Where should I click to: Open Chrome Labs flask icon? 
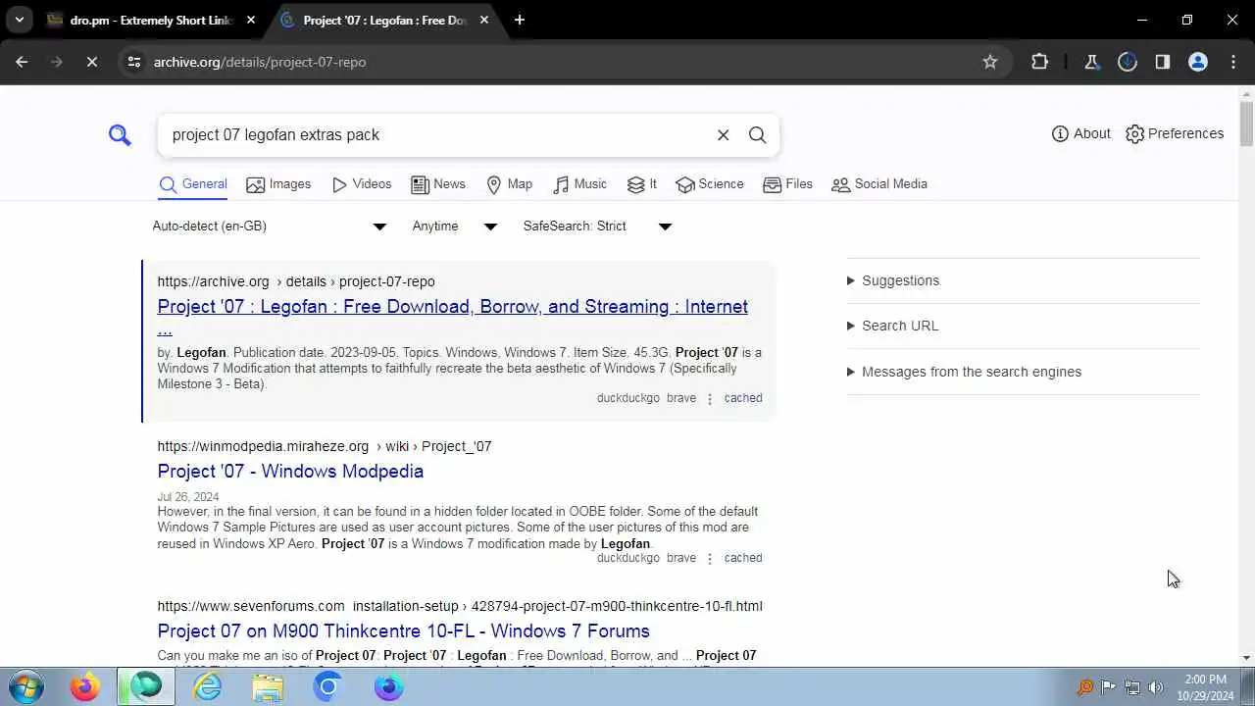coord(1091,62)
